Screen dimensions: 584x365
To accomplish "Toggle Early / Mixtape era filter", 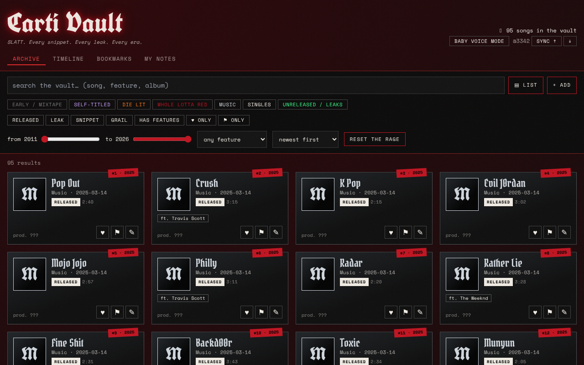I will [x=37, y=104].
